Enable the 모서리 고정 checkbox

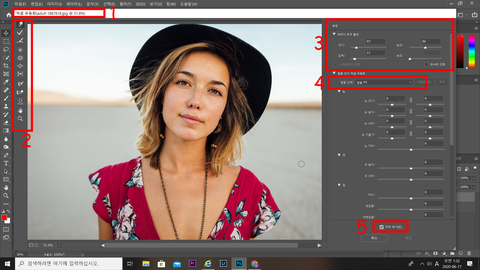426,64
